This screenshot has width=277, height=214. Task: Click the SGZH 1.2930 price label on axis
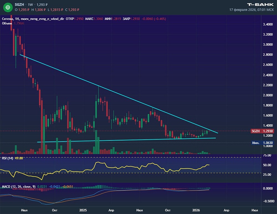tap(262, 131)
